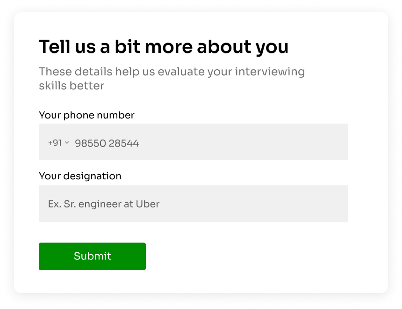Click the 'skills better' subtitle line
This screenshot has width=402, height=309.
click(x=72, y=86)
